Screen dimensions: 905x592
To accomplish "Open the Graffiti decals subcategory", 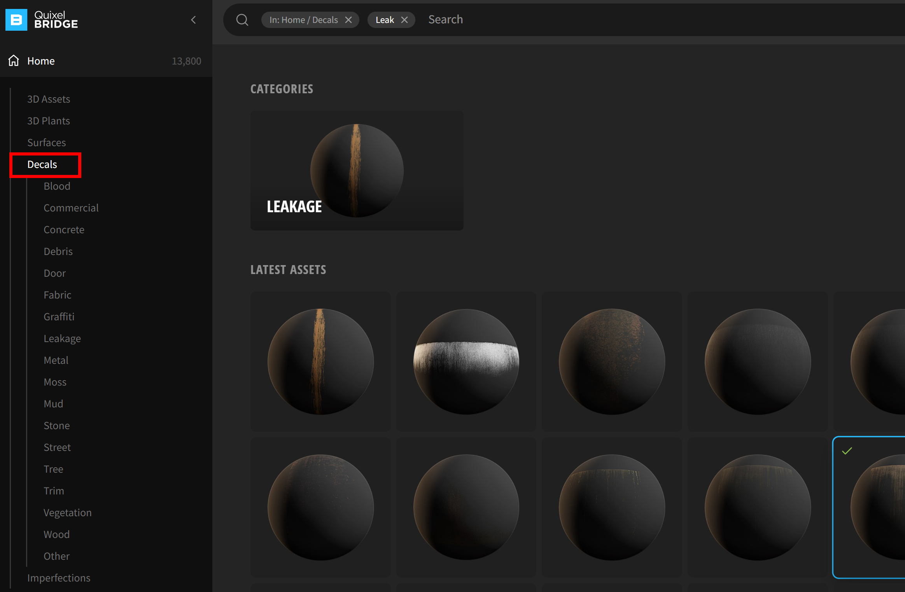I will pos(59,317).
